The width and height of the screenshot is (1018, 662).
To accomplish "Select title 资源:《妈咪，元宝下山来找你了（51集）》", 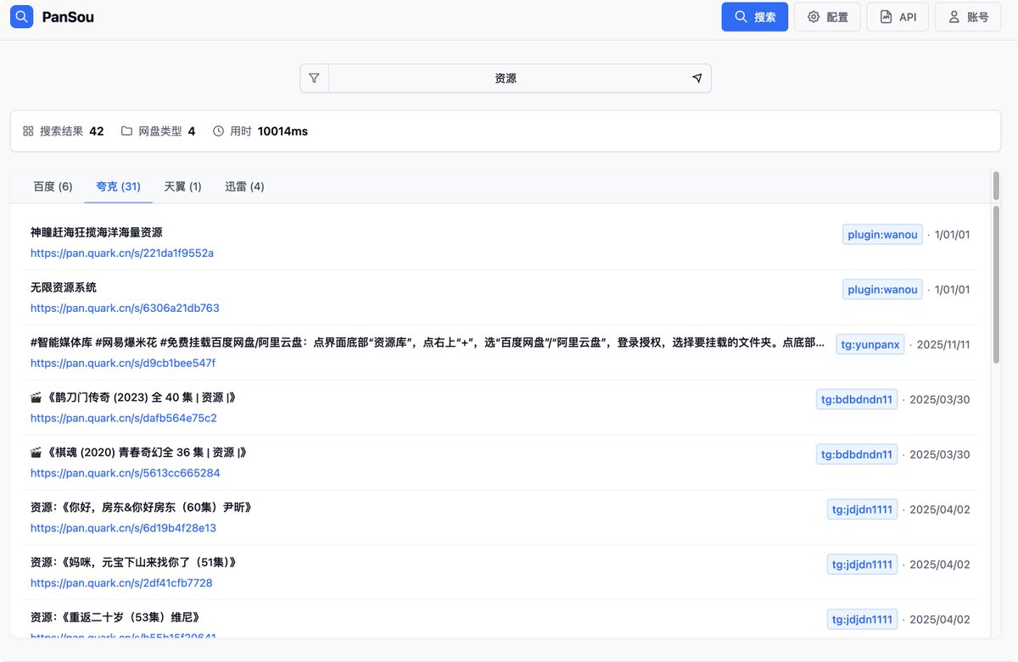I will click(133, 563).
